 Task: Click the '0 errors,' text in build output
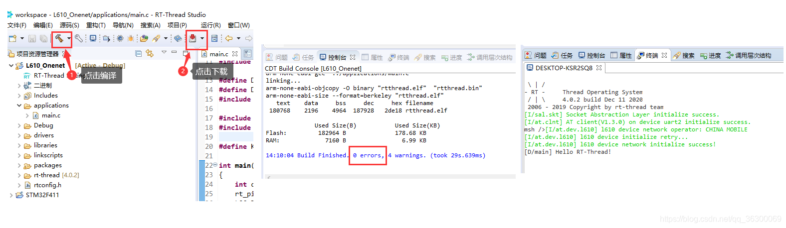pyautogui.click(x=368, y=155)
